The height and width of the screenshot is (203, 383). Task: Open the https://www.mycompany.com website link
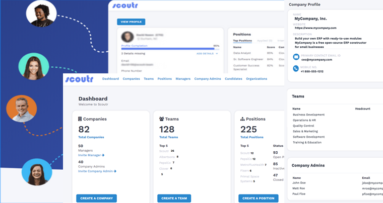[x=315, y=28]
